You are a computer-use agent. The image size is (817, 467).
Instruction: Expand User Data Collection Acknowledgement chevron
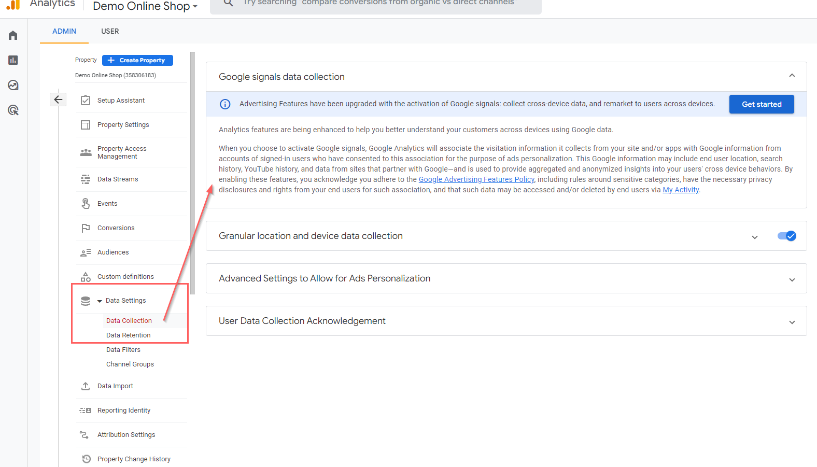click(792, 322)
